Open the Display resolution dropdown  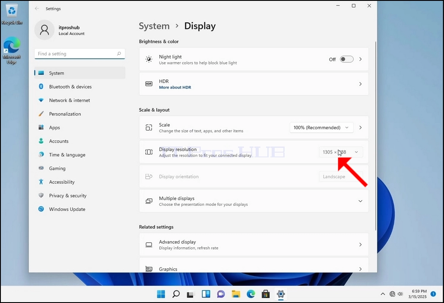341,152
